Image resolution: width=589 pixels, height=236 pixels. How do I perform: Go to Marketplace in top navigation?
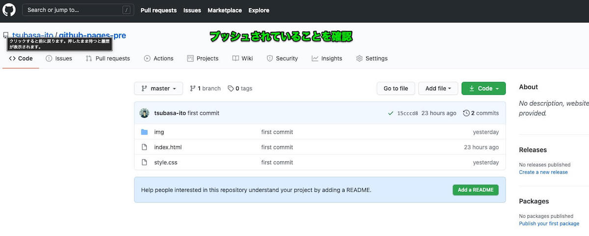point(224,10)
